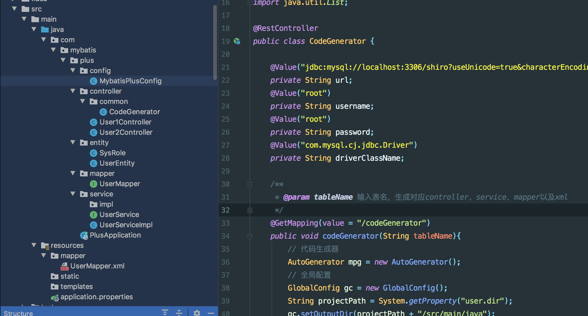Screen dimensions: 588x316
Task: Collapse the entity package folder
Action: coord(73,143)
